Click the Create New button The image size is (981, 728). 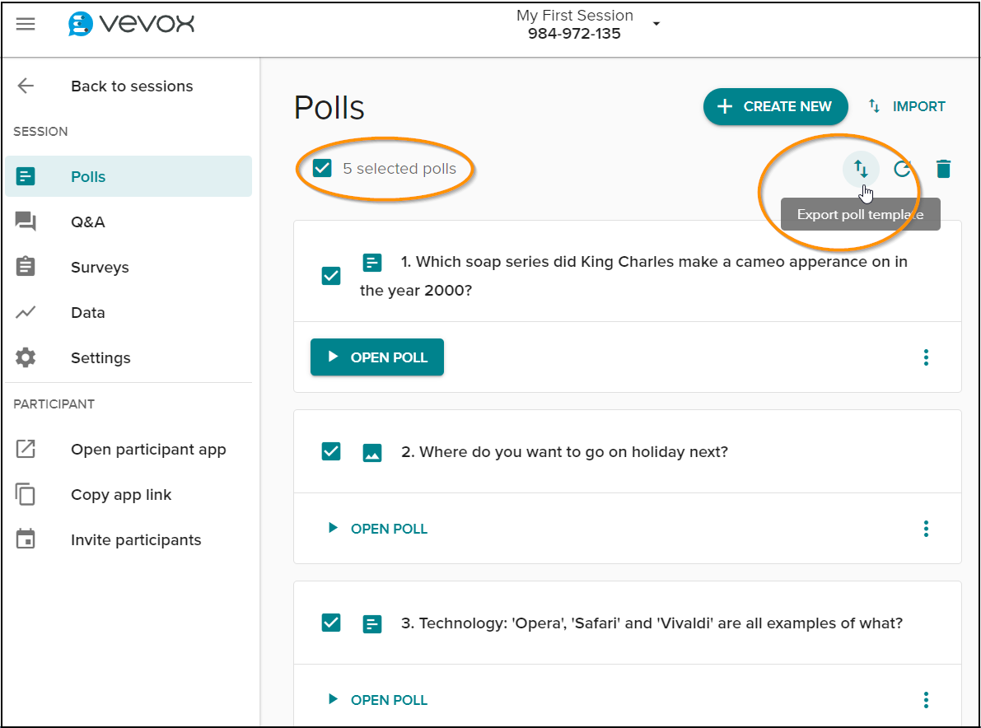coord(775,106)
